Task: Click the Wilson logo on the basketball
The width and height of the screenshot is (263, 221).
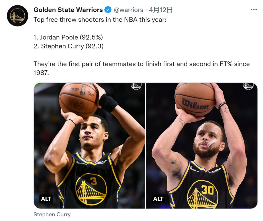Action: [x=195, y=104]
